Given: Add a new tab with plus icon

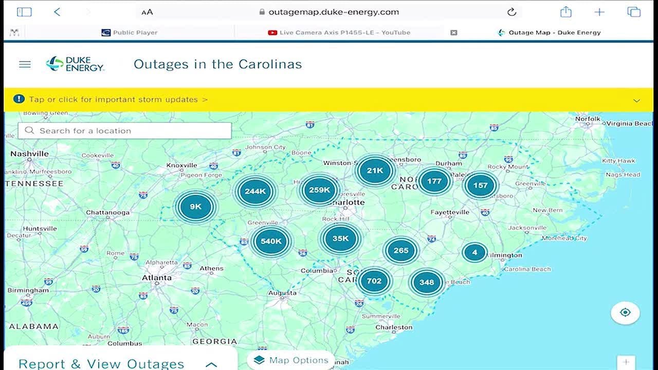Looking at the screenshot, I should coord(599,12).
